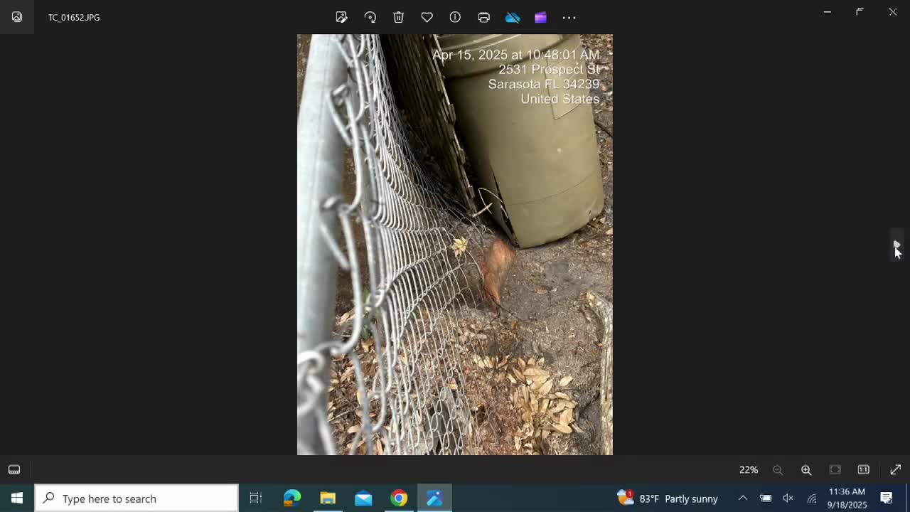Image resolution: width=910 pixels, height=512 pixels.
Task: Open the See more options menu
Action: (569, 17)
